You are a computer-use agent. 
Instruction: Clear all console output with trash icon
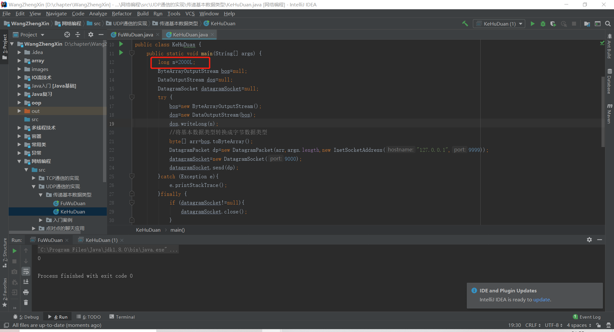26,302
